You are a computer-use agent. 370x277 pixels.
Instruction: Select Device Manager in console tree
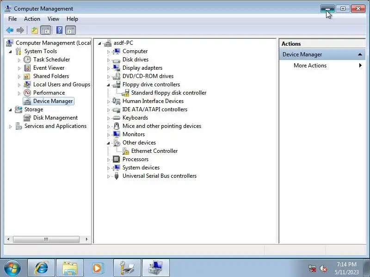click(53, 101)
